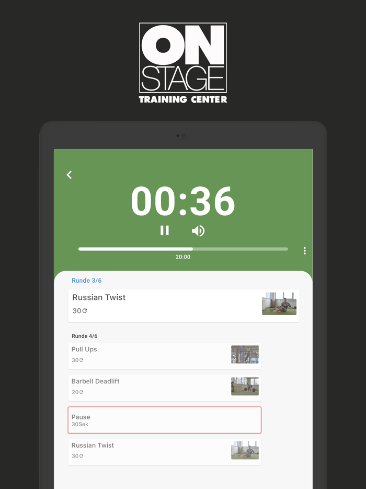Select the Pause 30Sek row
The width and height of the screenshot is (366, 489).
click(x=165, y=420)
